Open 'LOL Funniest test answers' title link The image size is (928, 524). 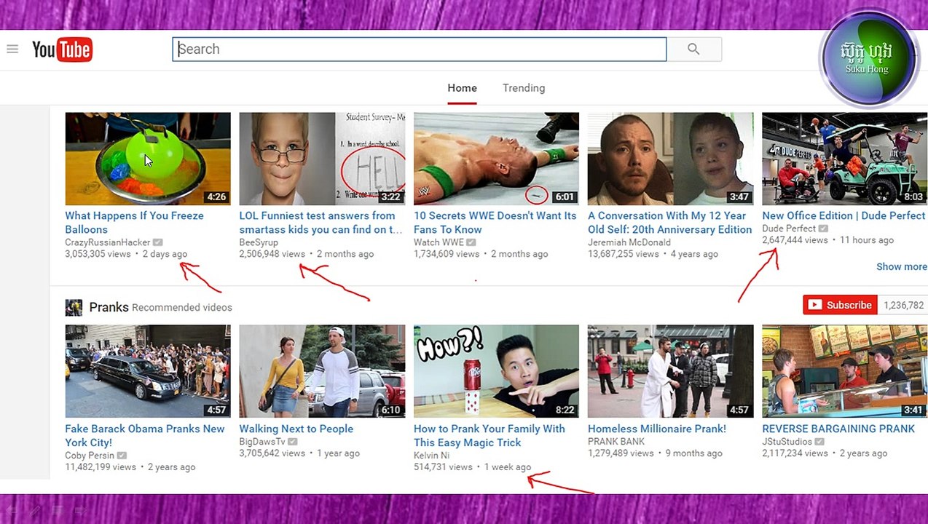pos(321,223)
